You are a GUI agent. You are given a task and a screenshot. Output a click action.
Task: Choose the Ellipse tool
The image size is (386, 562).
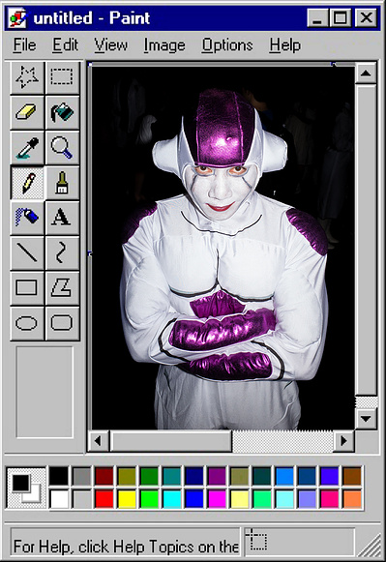tap(27, 323)
